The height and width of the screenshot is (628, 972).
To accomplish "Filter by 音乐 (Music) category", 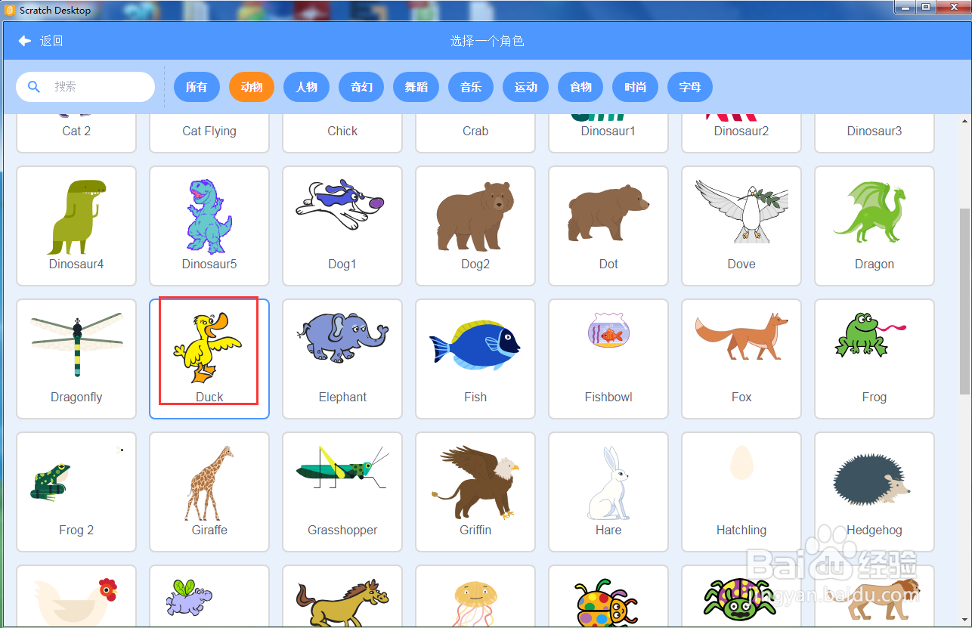I will (x=471, y=87).
